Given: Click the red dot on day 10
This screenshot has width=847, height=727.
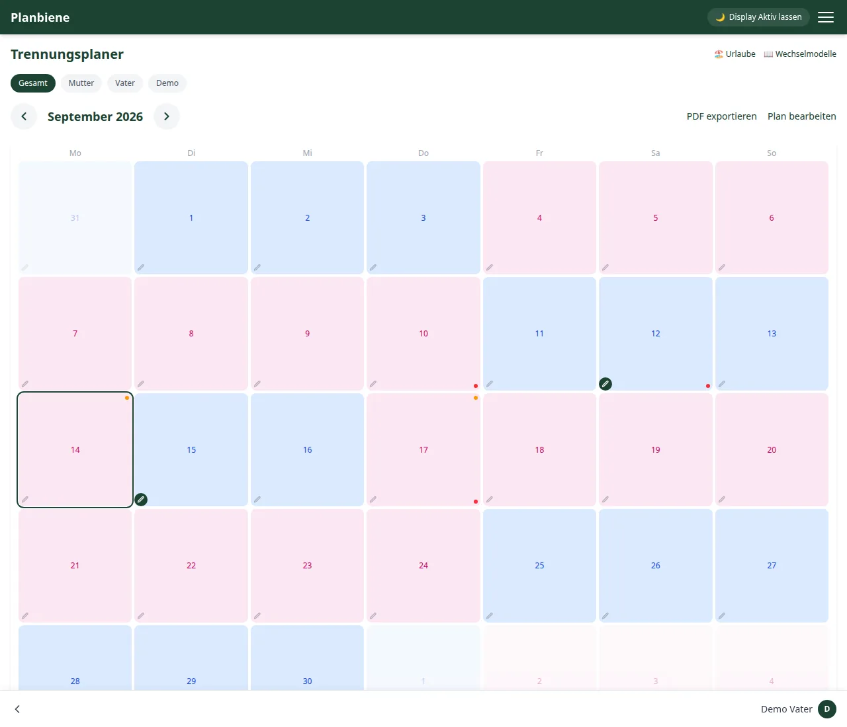Looking at the screenshot, I should click(x=476, y=386).
